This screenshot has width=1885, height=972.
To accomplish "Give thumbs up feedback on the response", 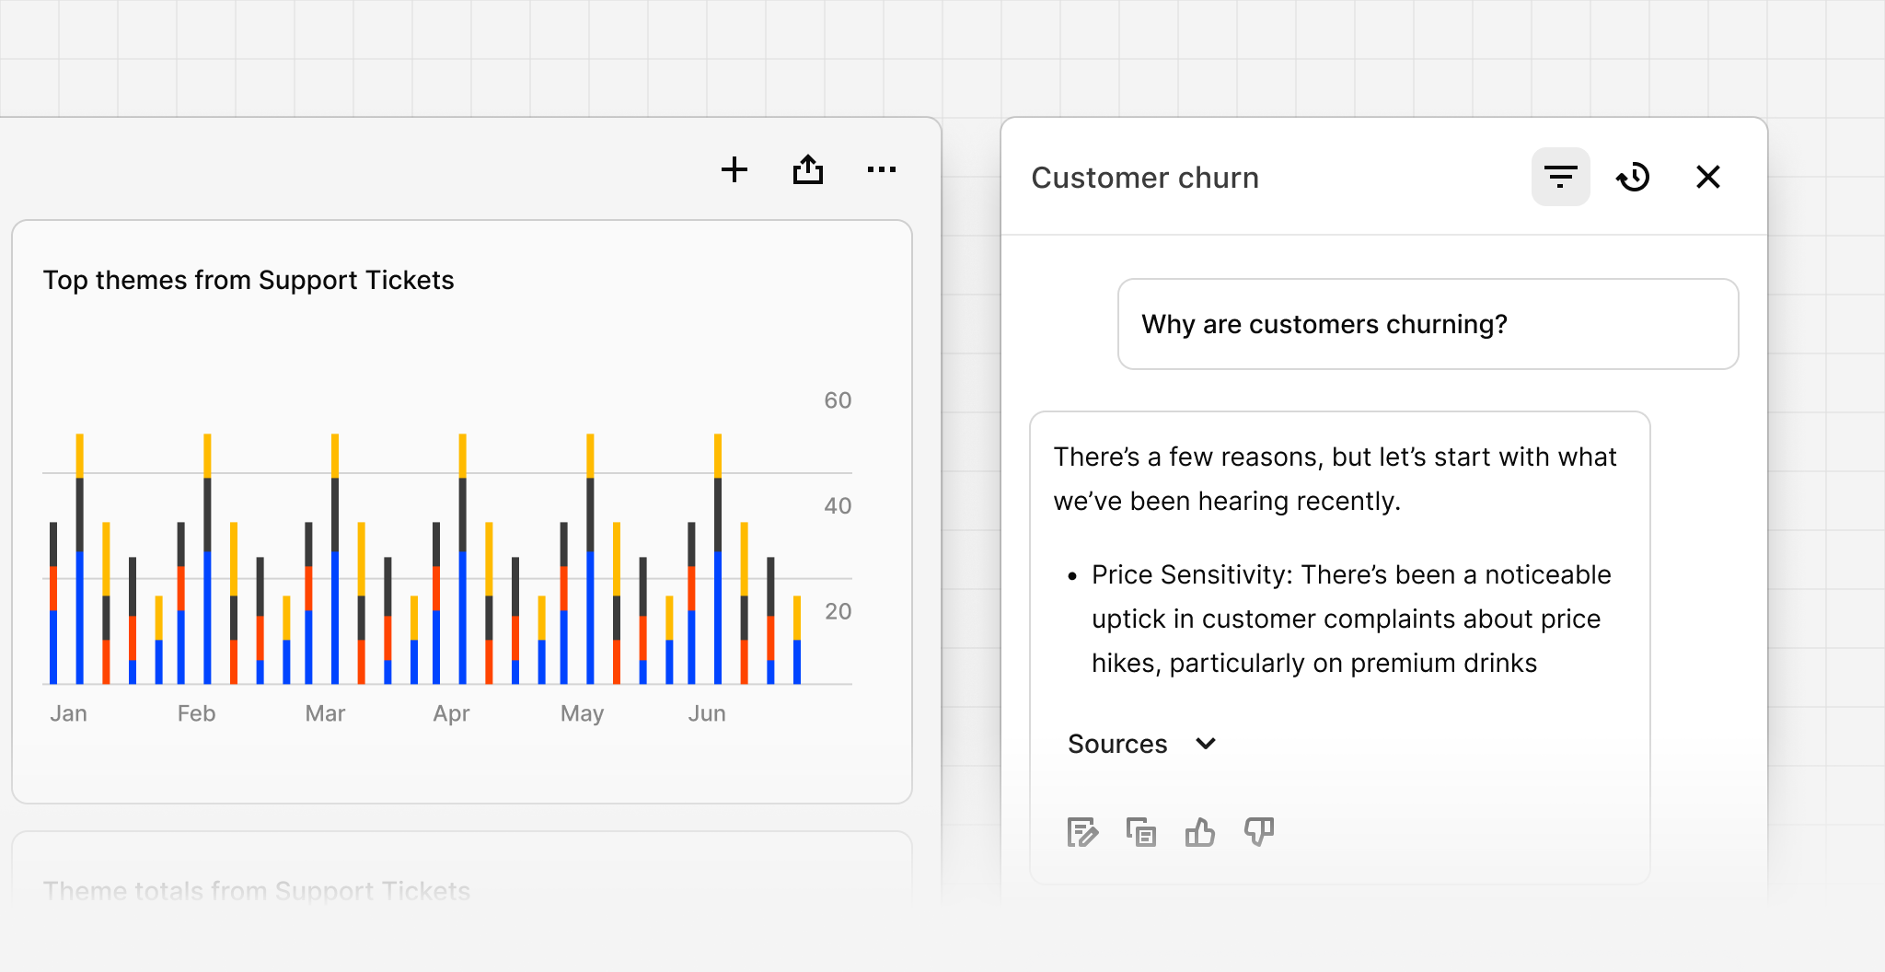I will 1201,831.
